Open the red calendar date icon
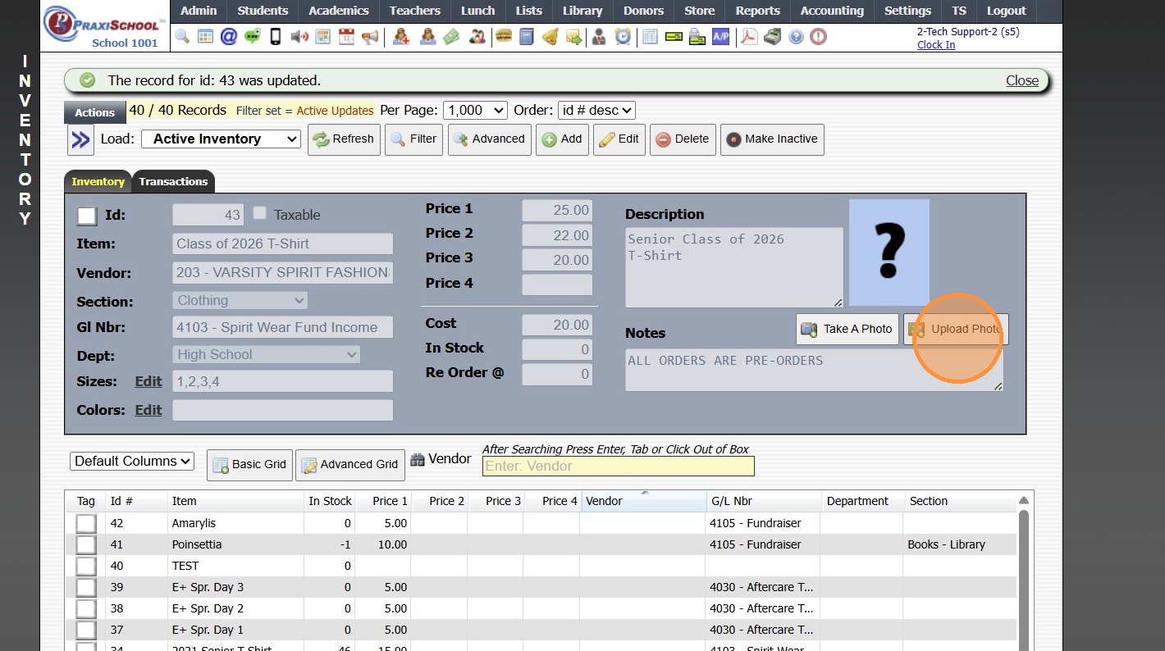The width and height of the screenshot is (1165, 651). click(x=346, y=37)
